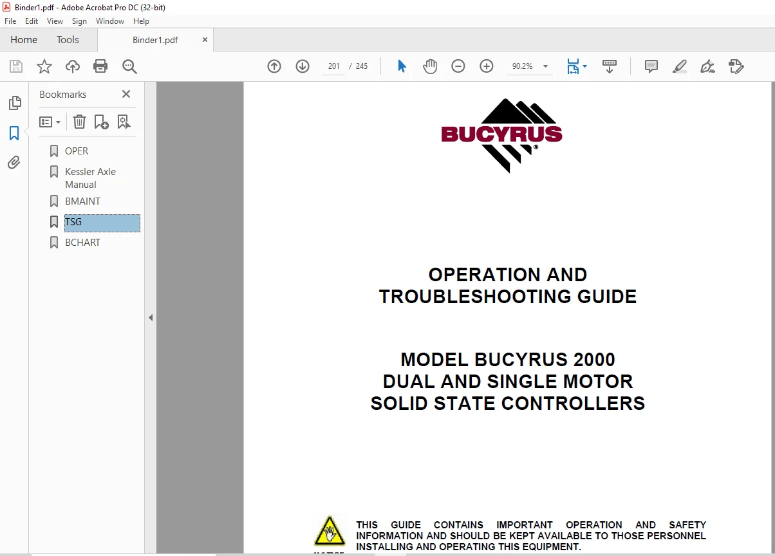This screenshot has height=556, width=775.
Task: Click the Bucyrus logo on the page
Action: (x=502, y=135)
